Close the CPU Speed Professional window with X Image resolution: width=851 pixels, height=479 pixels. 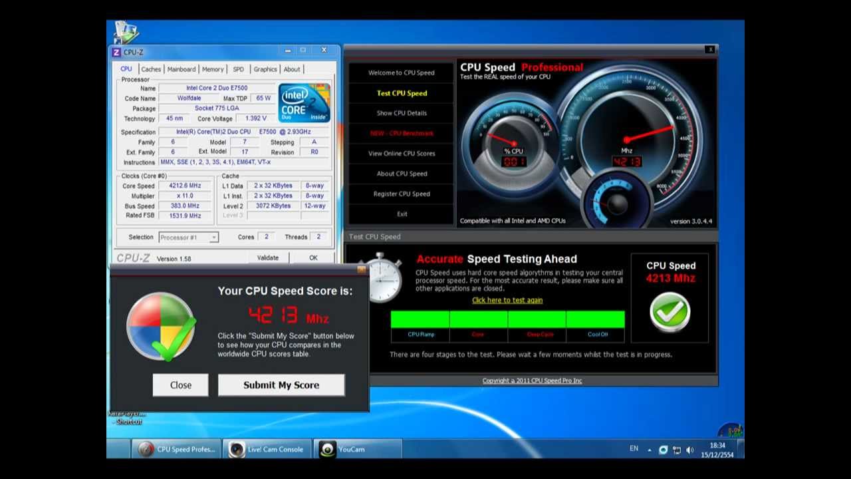pyautogui.click(x=710, y=49)
